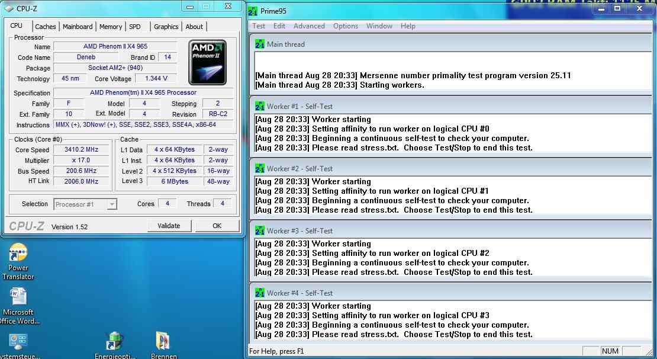The width and height of the screenshot is (657, 359).
Task: Open Prime95 Options menu
Action: point(346,26)
